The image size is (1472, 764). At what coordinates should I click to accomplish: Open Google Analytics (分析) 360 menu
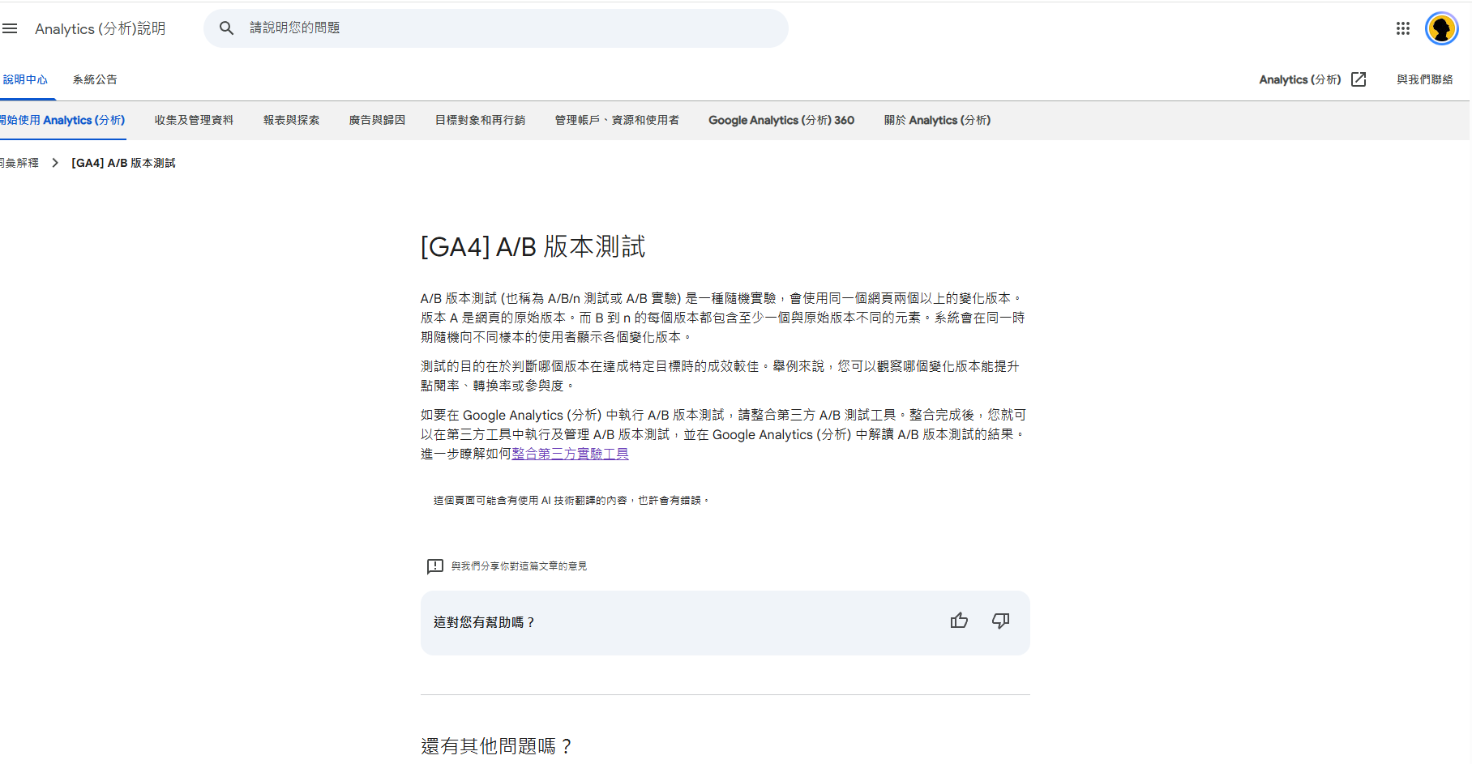point(781,120)
